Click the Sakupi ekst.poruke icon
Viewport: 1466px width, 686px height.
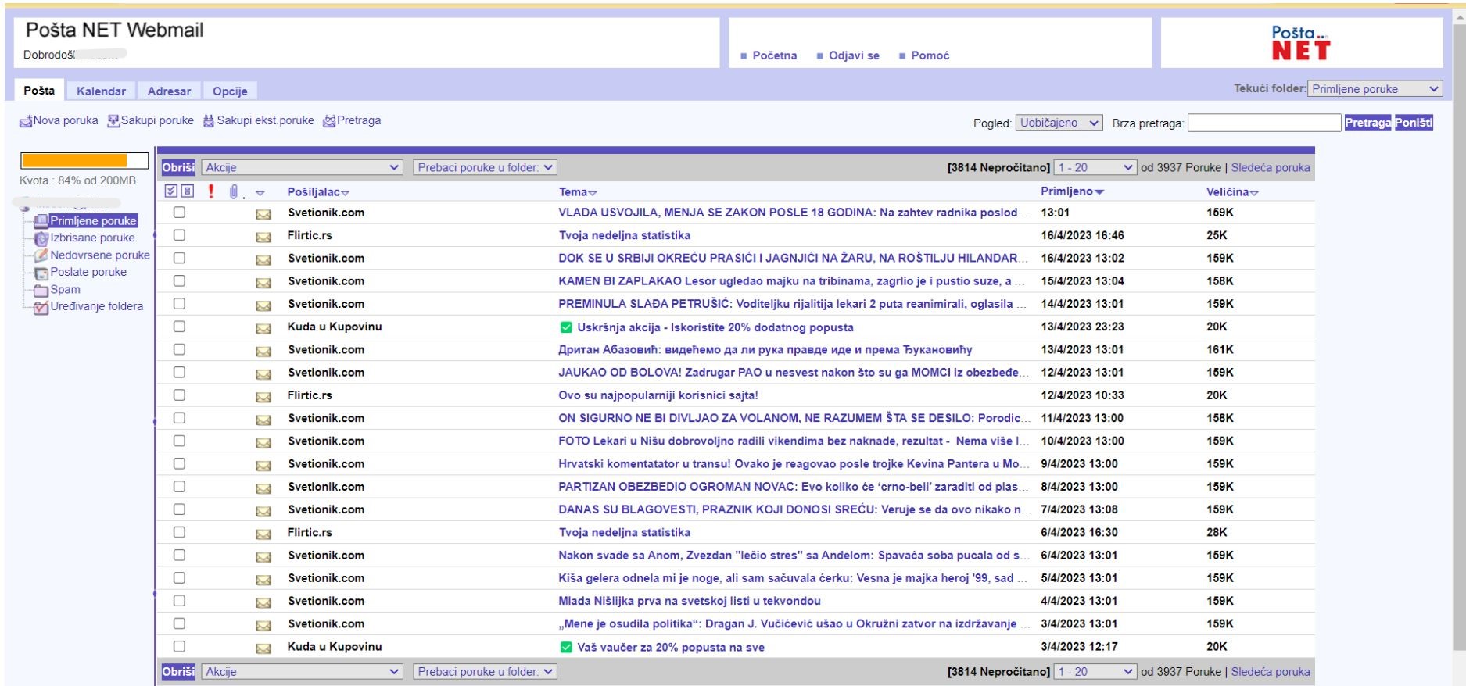click(208, 121)
